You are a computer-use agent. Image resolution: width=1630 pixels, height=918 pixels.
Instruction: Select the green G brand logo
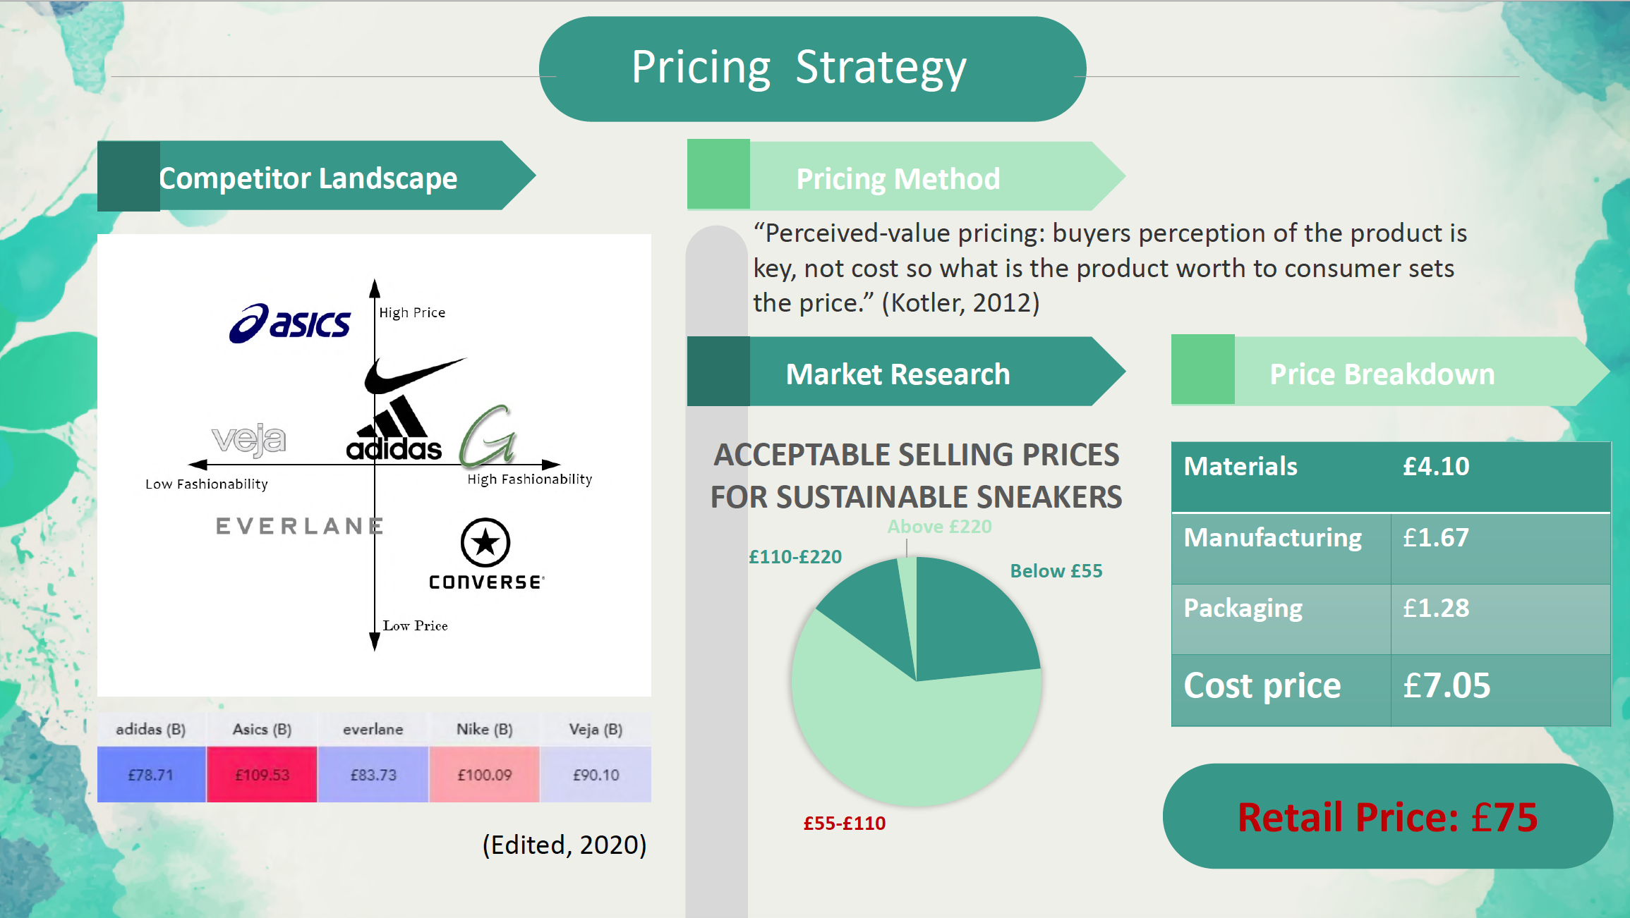click(488, 436)
